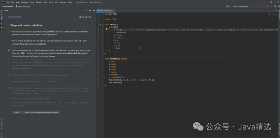Open the Window menu
This screenshot has width=280, height=138.
click(63, 2)
